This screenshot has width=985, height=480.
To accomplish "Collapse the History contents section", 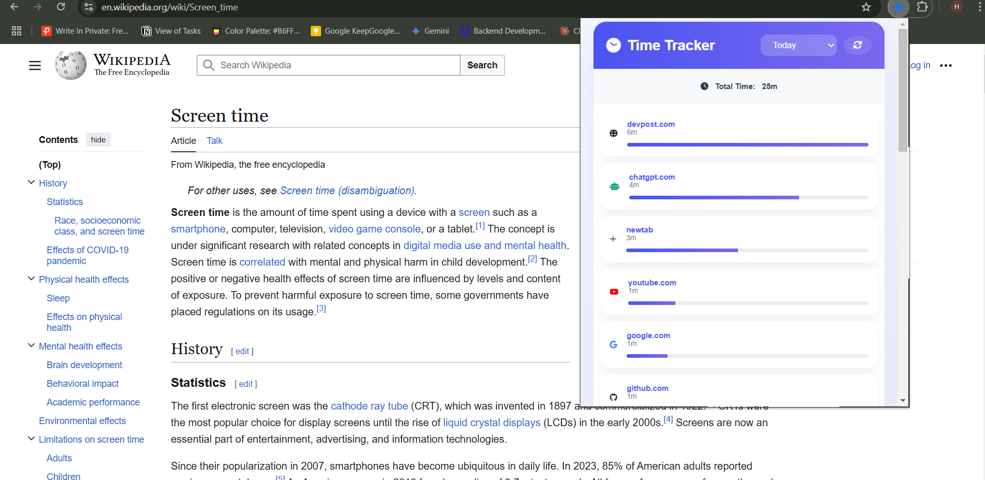I will coord(31,183).
